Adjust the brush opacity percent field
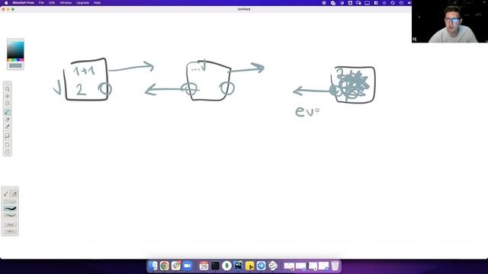Viewport: 488px width, 274px height. 10,231
